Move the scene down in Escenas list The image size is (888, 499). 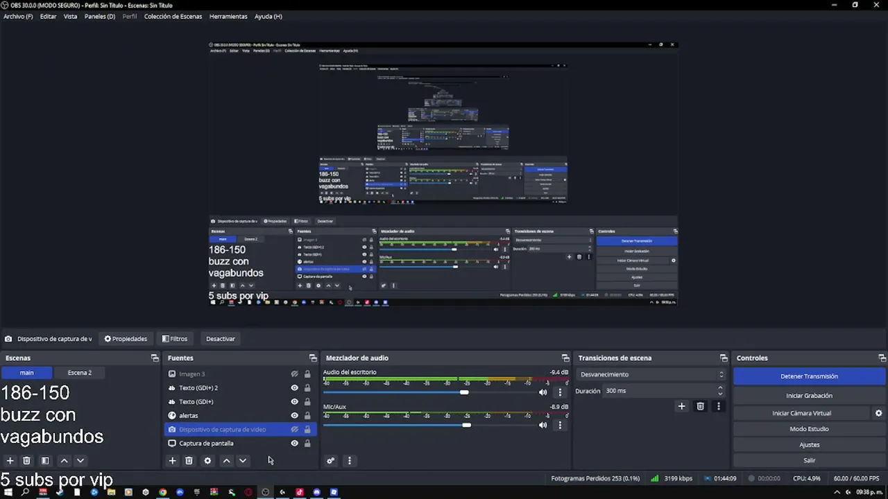[80, 460]
